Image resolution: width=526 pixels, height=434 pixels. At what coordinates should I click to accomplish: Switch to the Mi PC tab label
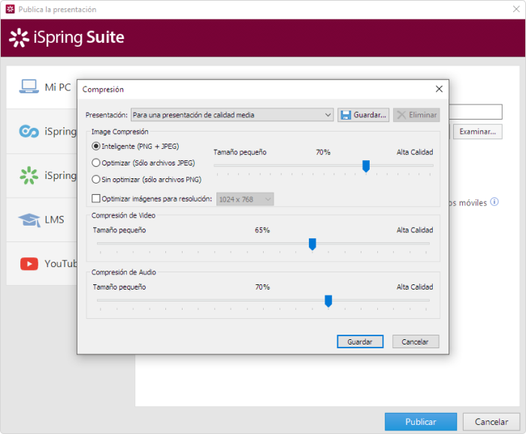coord(58,87)
